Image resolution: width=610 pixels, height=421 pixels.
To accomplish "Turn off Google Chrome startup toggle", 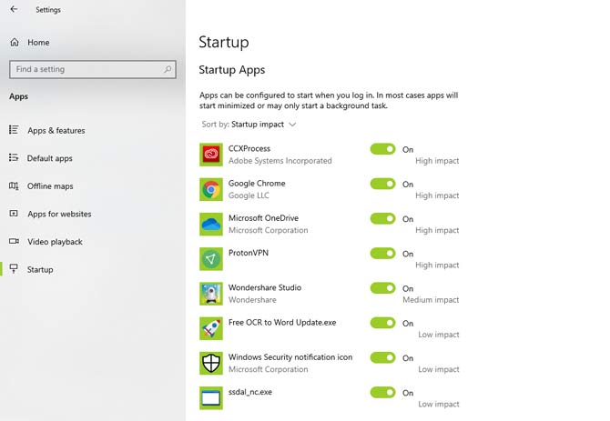I will coord(382,184).
